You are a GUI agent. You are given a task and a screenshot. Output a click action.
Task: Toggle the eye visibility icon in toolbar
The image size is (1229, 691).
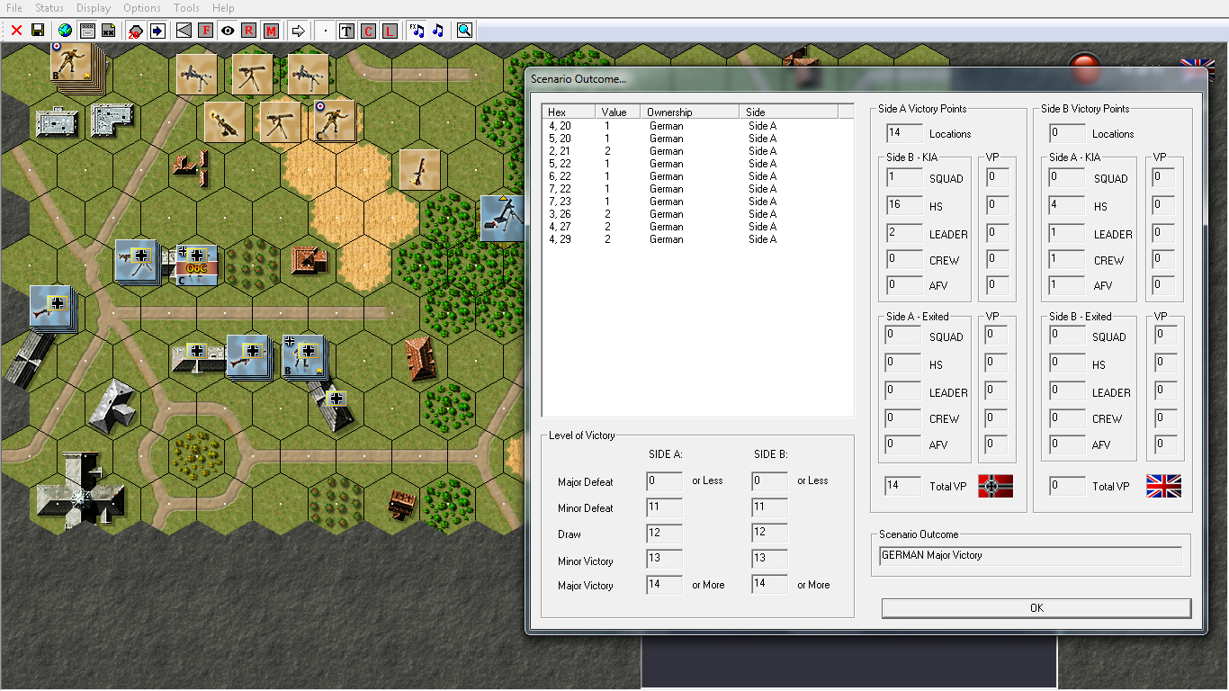(x=228, y=31)
